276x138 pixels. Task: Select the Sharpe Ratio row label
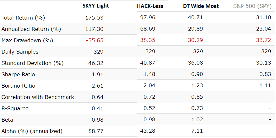[x=18, y=74]
